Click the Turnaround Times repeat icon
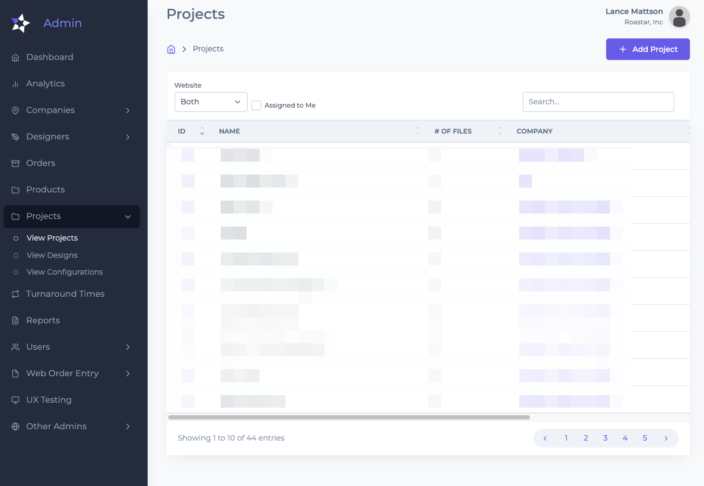 click(16, 294)
